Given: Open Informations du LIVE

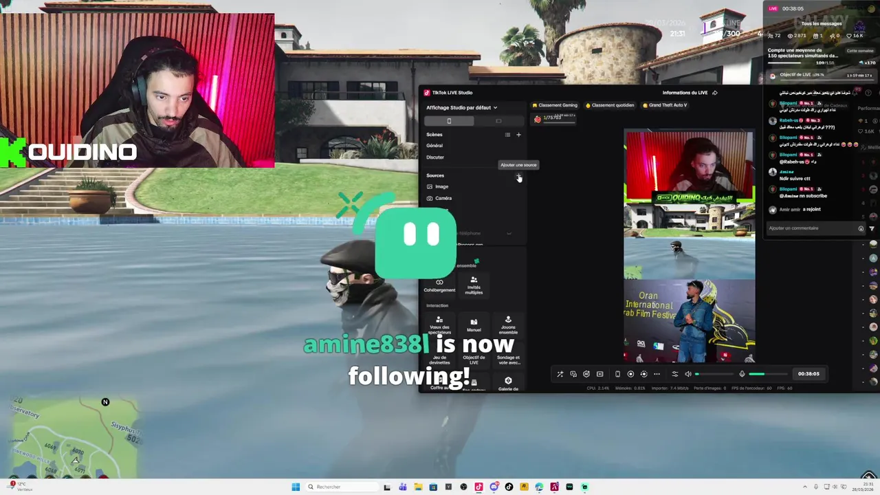Looking at the screenshot, I should tap(685, 93).
